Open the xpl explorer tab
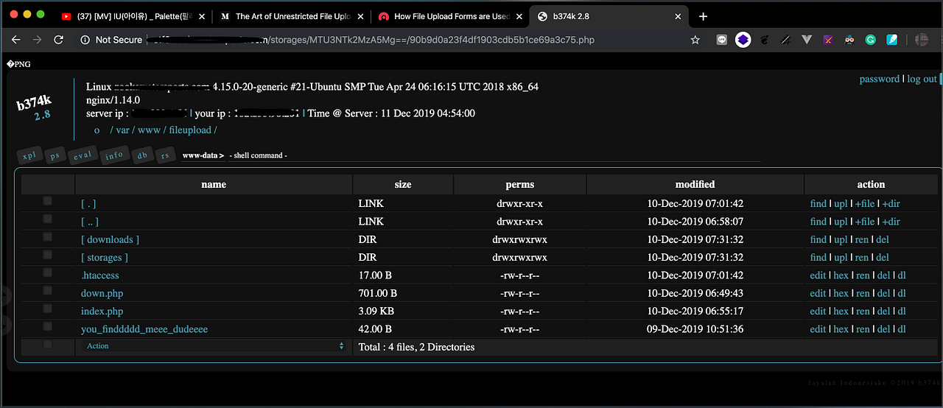Image resolution: width=943 pixels, height=408 pixels. click(29, 155)
